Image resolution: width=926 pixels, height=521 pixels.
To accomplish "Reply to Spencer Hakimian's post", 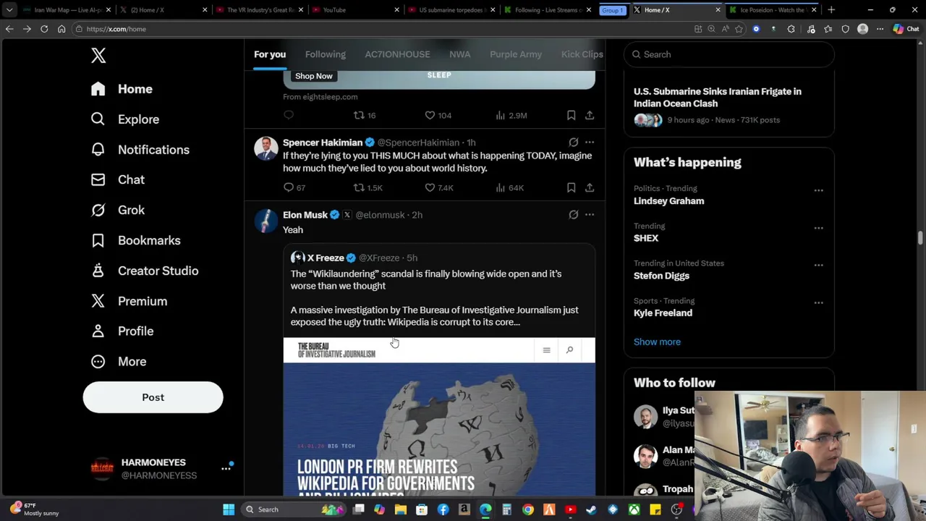I will 294,187.
